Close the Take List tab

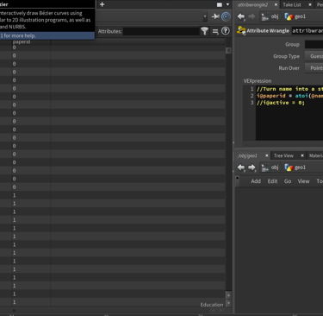310,4
